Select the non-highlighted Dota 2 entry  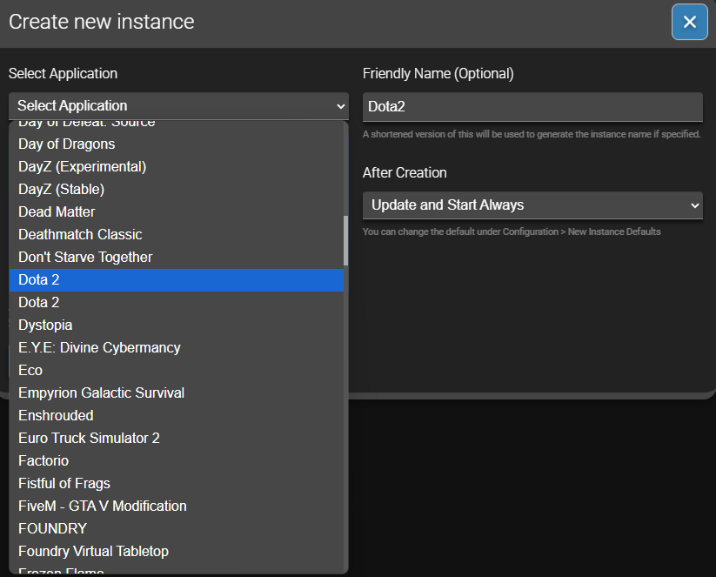point(177,303)
